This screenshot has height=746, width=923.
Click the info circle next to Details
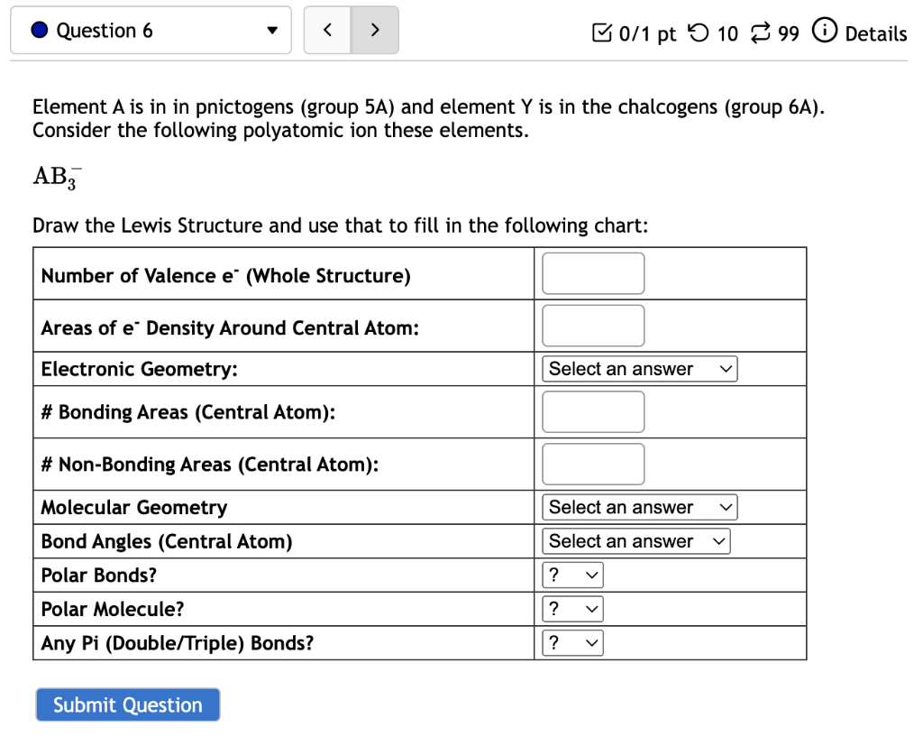826,32
